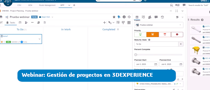Click the 0% progress badge on tarea1
The width and height of the screenshot is (210, 90).
pyautogui.click(x=8, y=42)
